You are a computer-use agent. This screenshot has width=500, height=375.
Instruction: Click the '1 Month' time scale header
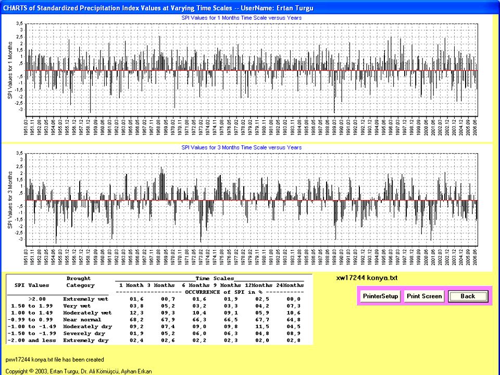click(x=131, y=285)
